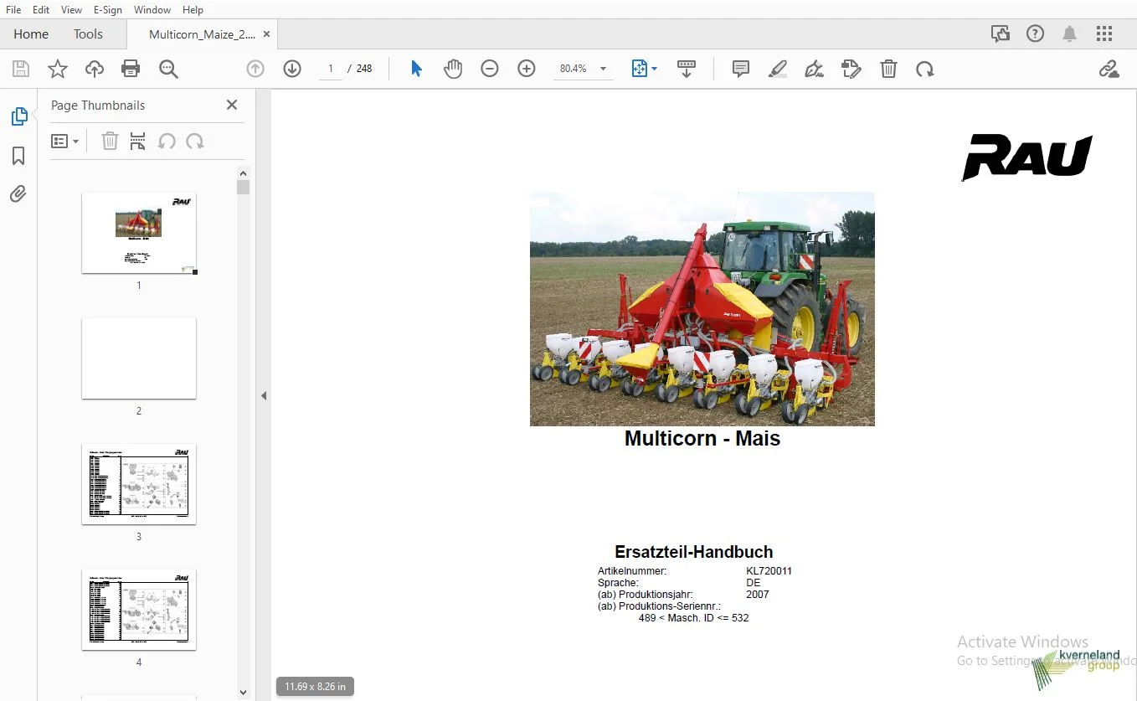The width and height of the screenshot is (1137, 701).
Task: Click the article number KL720011
Action: point(769,571)
